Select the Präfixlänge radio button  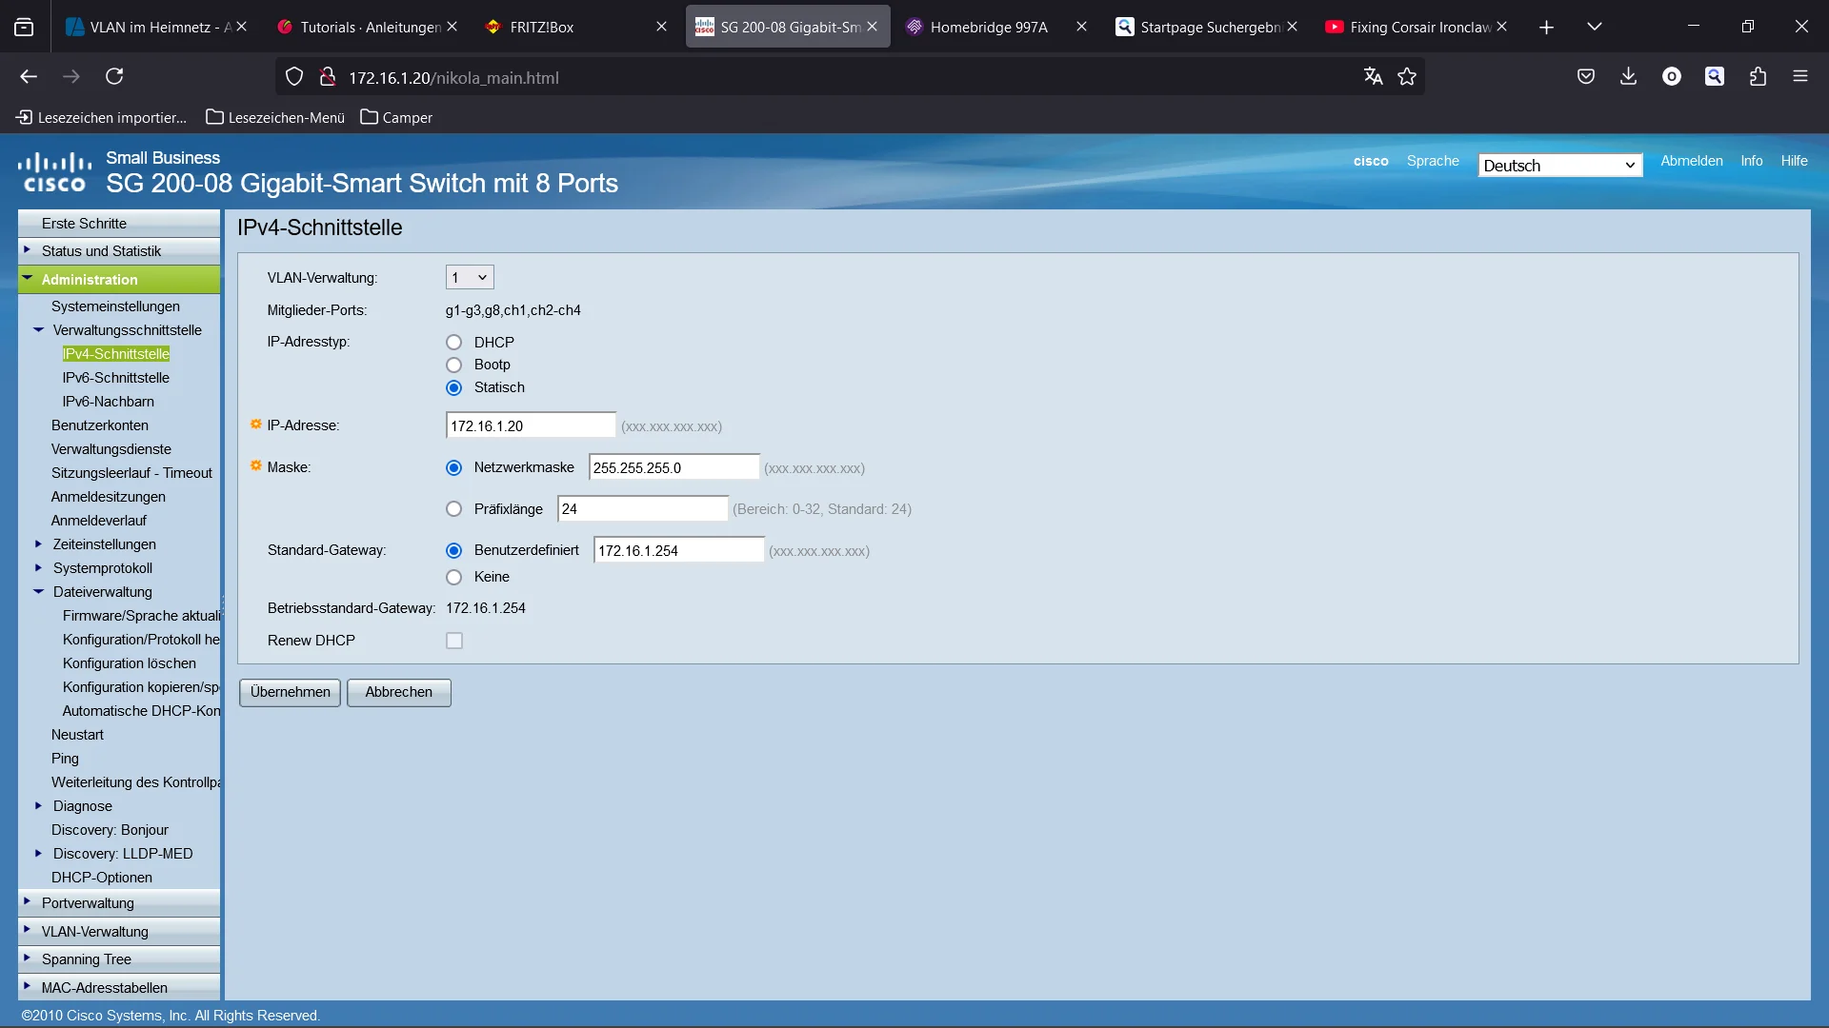tap(454, 510)
